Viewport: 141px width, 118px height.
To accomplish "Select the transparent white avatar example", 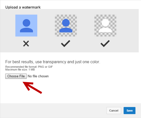I will [x=105, y=25].
